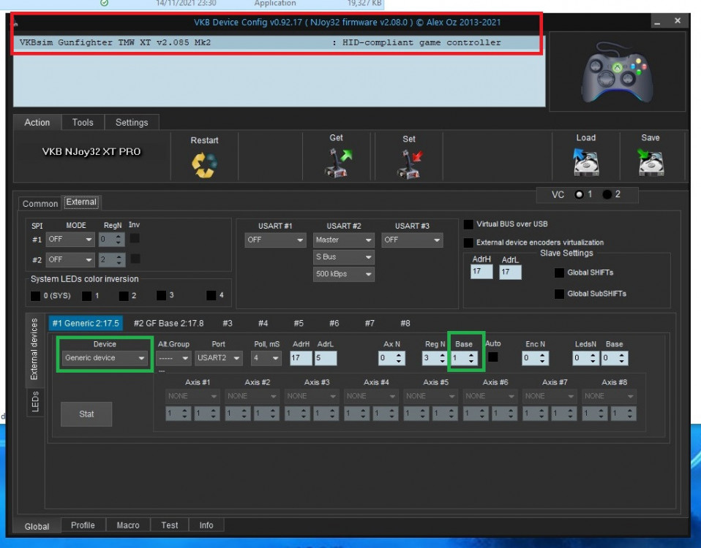The width and height of the screenshot is (701, 548).
Task: Expand the USART #2 Master dropdown
Action: pos(344,240)
